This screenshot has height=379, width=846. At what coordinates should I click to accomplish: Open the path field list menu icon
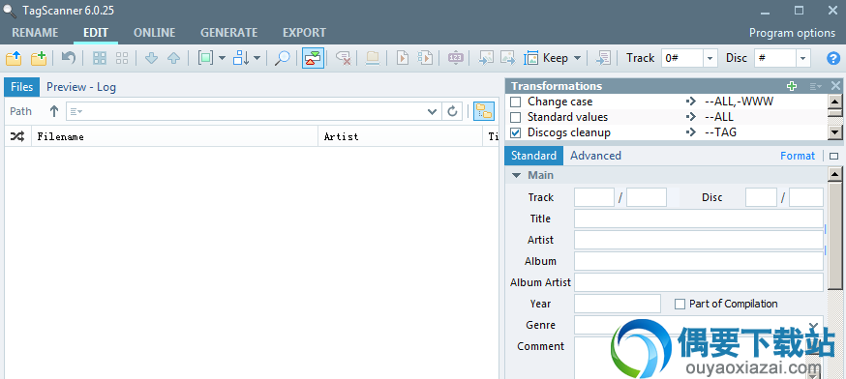(76, 111)
